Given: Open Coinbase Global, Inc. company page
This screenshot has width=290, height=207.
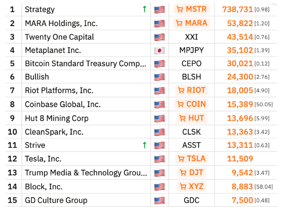Looking at the screenshot, I should pos(62,104).
